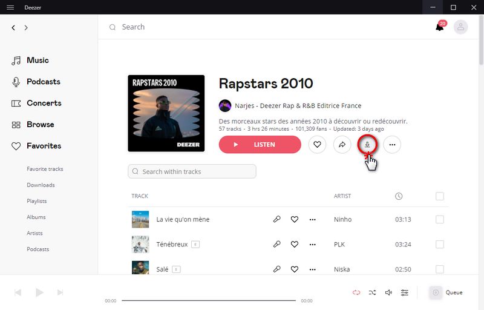Screen dimensions: 484x310
Task: Click the magnifier icon in top search
Action: pos(113,27)
